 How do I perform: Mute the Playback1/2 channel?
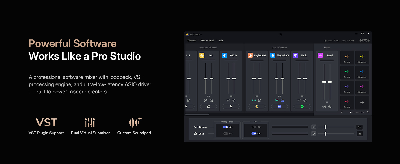click(260, 101)
